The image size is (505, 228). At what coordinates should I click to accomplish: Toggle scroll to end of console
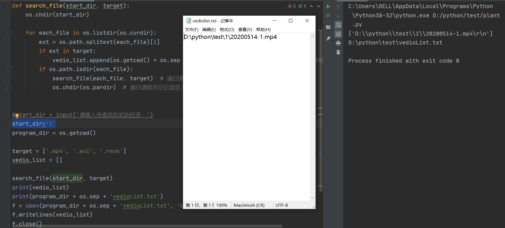tap(338, 34)
